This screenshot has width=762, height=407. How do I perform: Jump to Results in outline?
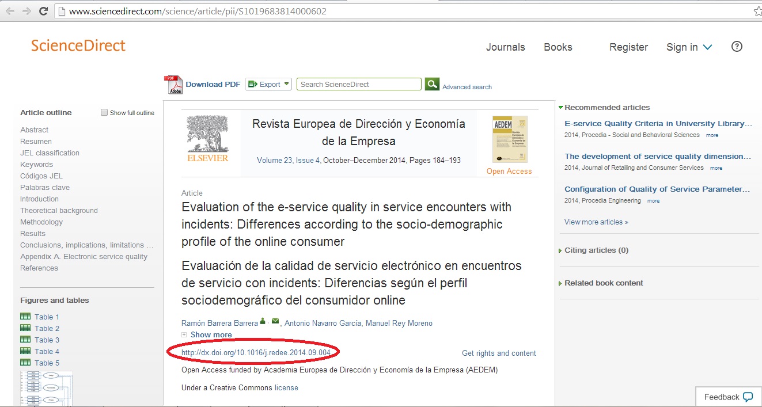33,233
